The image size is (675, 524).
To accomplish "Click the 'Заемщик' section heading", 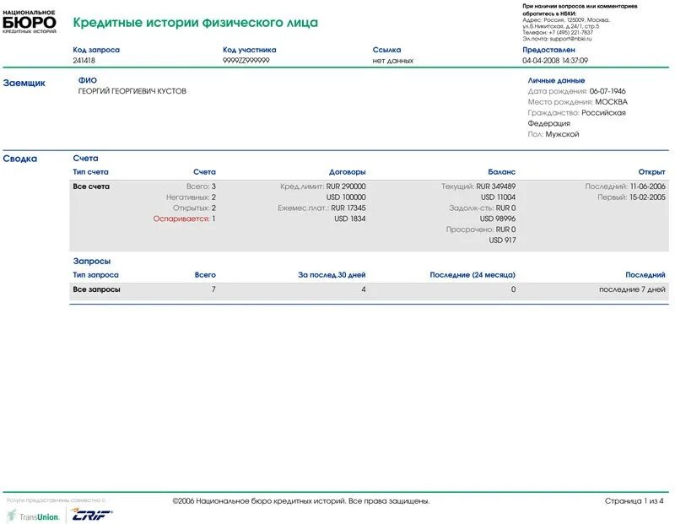I will coord(24,83).
